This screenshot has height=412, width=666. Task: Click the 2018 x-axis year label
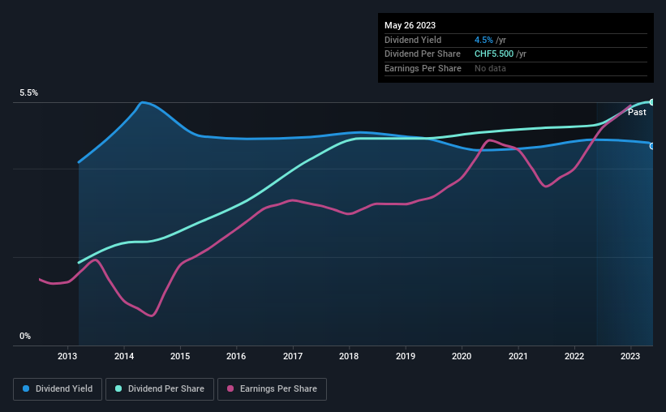click(349, 356)
